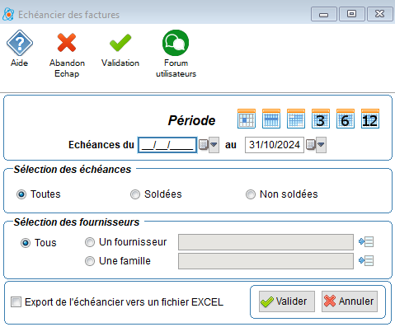This screenshot has width=395, height=327.
Task: Maximize the Echéancier des factures window
Action: click(352, 14)
